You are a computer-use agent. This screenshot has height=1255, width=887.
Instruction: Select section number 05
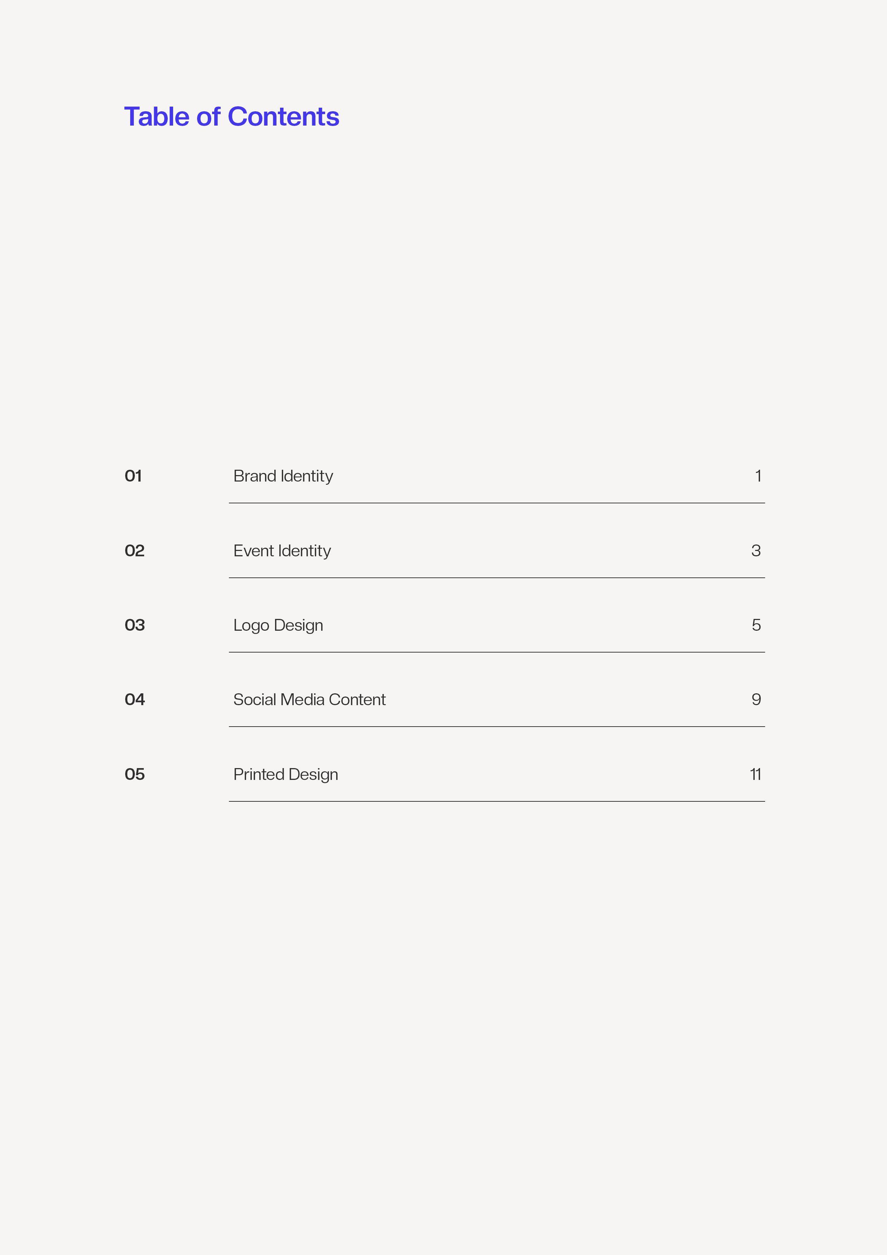134,774
